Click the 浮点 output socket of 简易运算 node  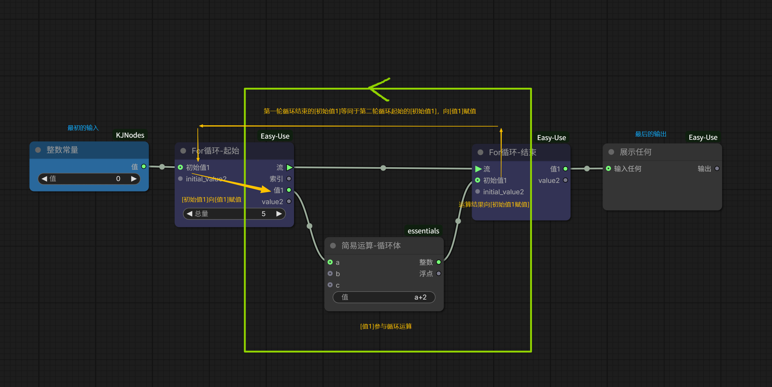[438, 273]
